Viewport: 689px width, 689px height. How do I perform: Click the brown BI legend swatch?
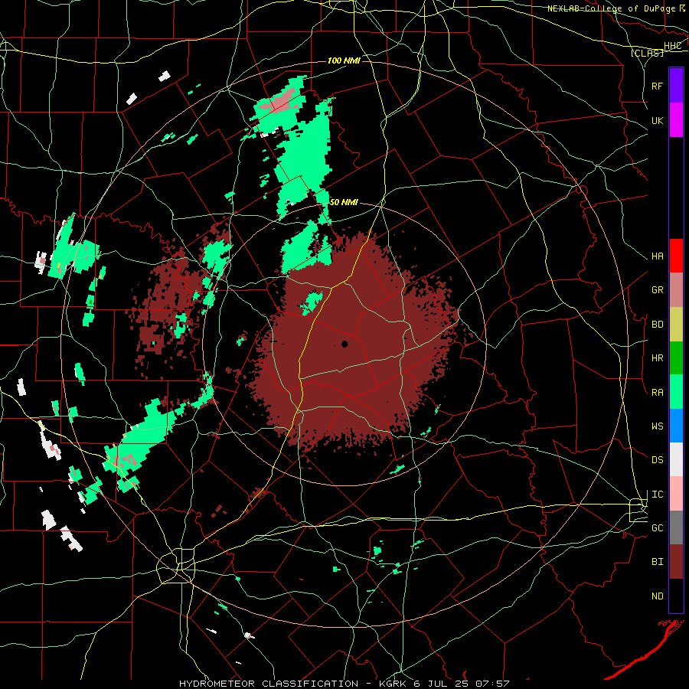(x=676, y=562)
